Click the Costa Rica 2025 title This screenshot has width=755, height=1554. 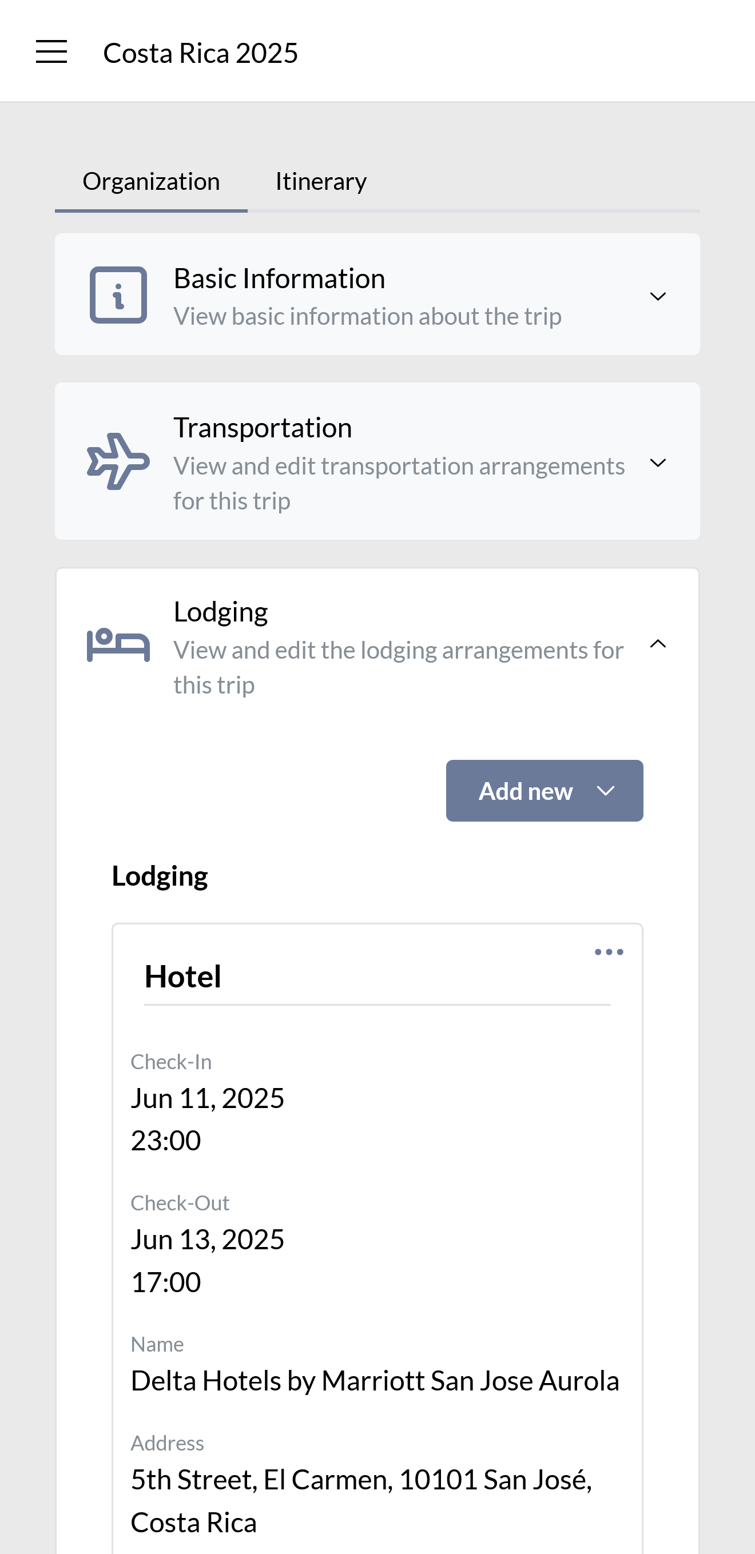[200, 53]
